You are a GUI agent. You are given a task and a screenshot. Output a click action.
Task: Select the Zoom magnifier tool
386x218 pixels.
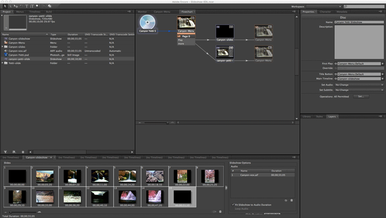click(x=37, y=6)
